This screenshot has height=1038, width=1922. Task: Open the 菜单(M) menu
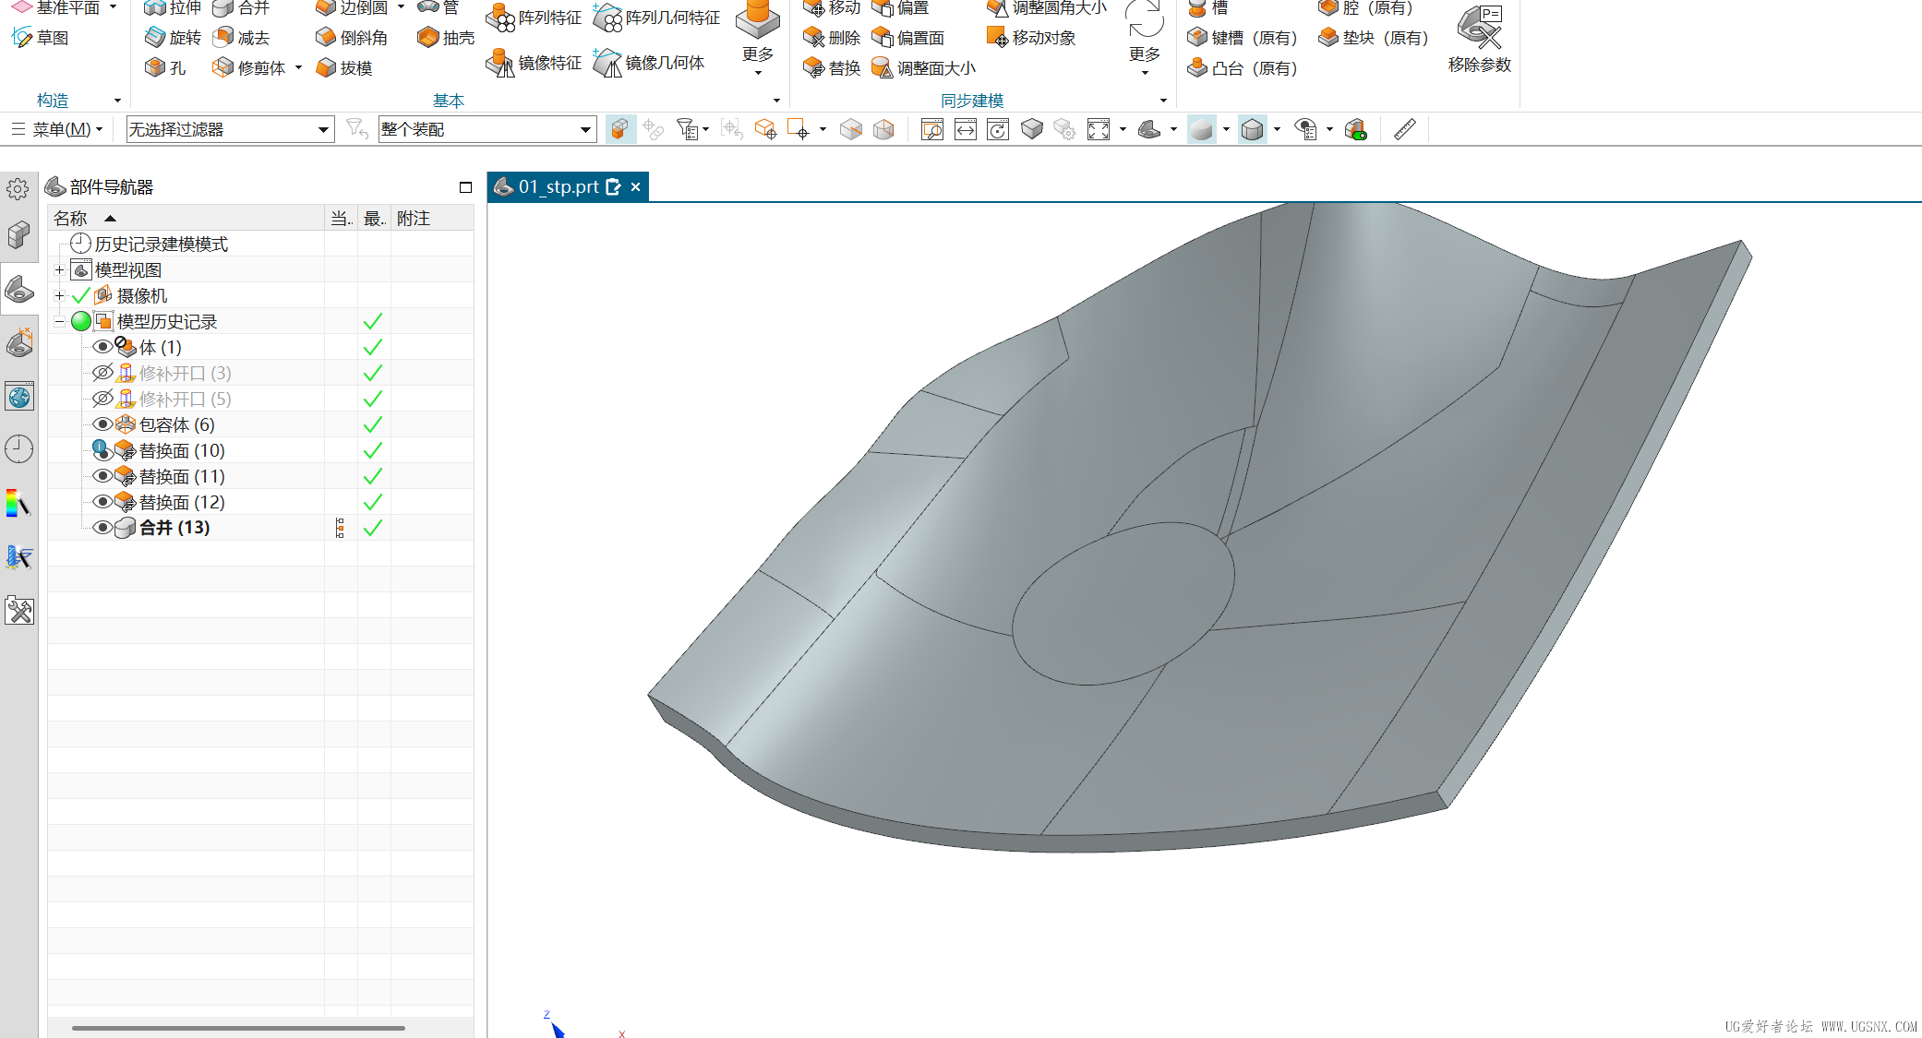[x=60, y=129]
